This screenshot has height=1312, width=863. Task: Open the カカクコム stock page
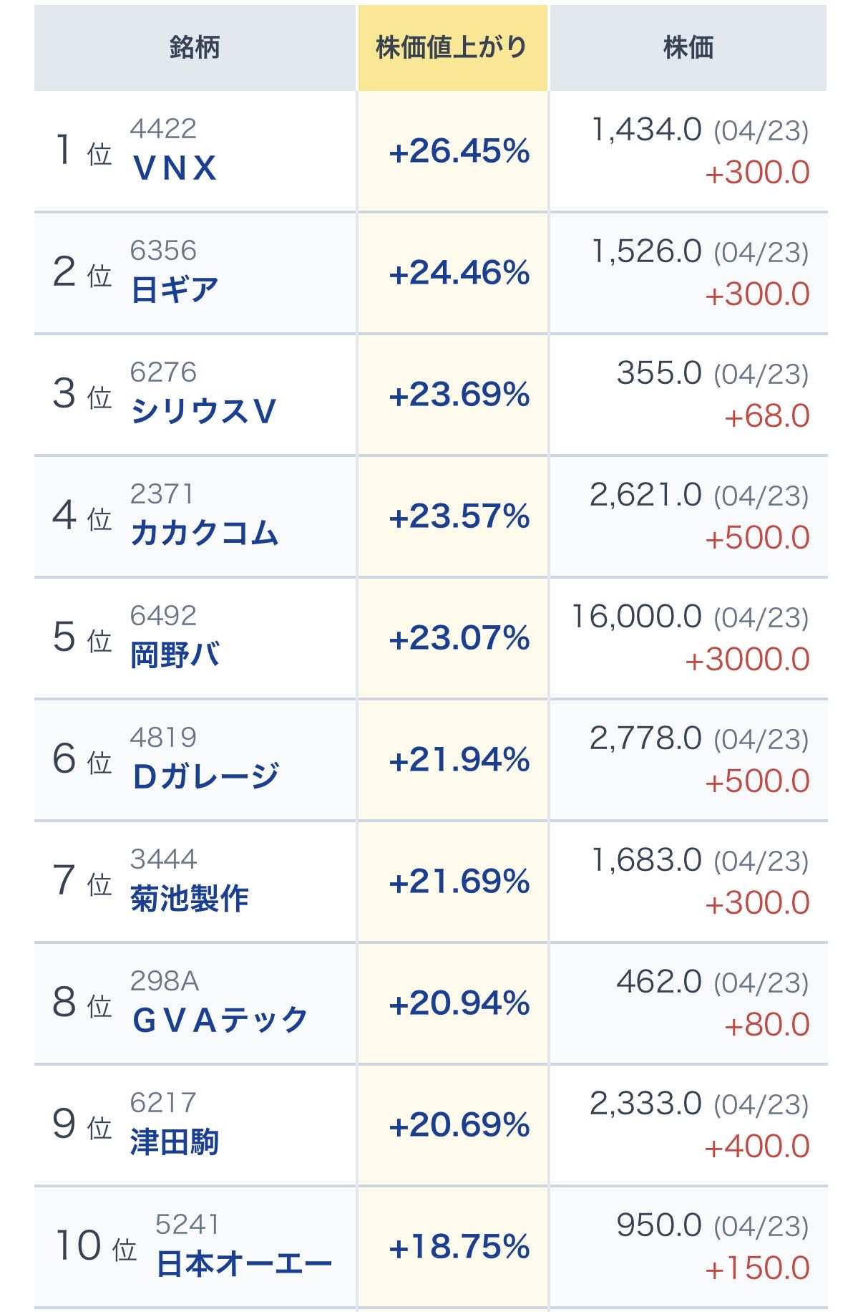pos(205,534)
